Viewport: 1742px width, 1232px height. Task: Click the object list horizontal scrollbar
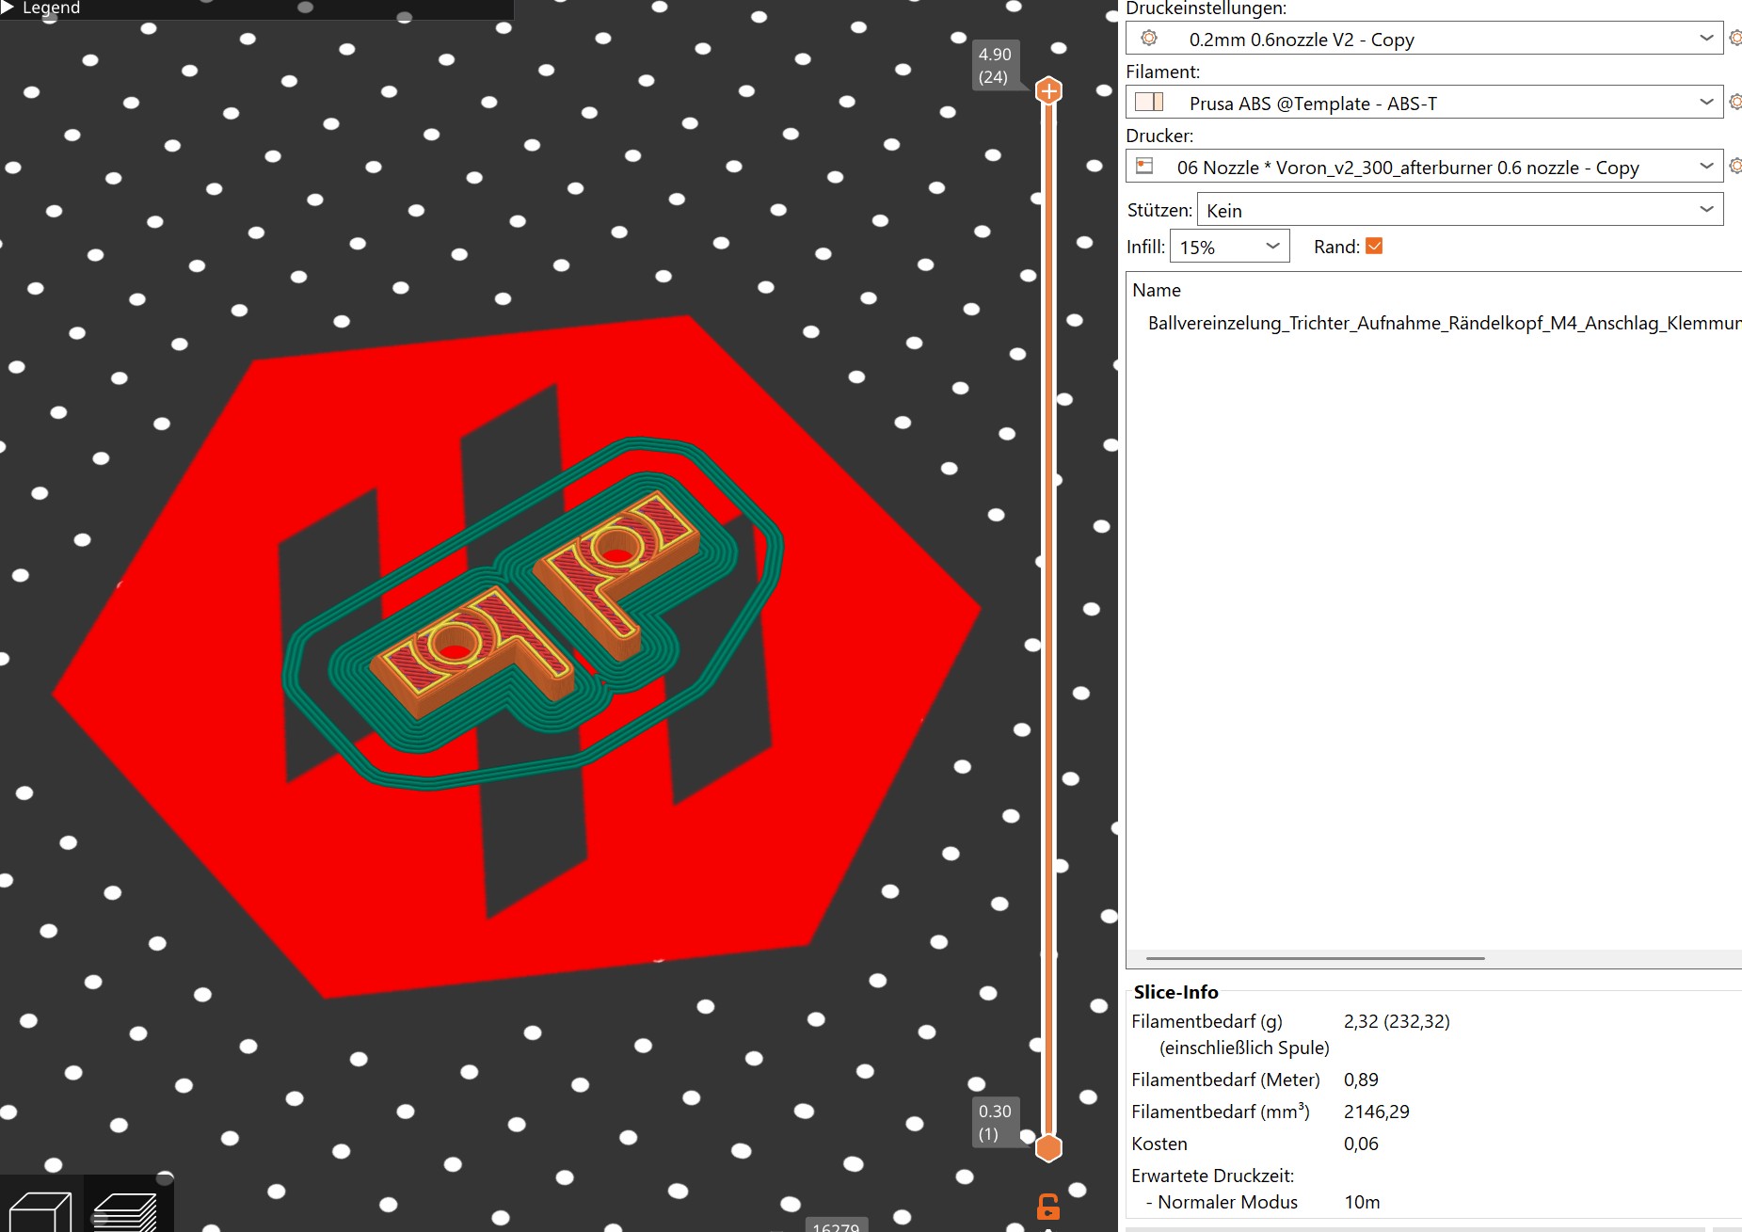point(1316,958)
